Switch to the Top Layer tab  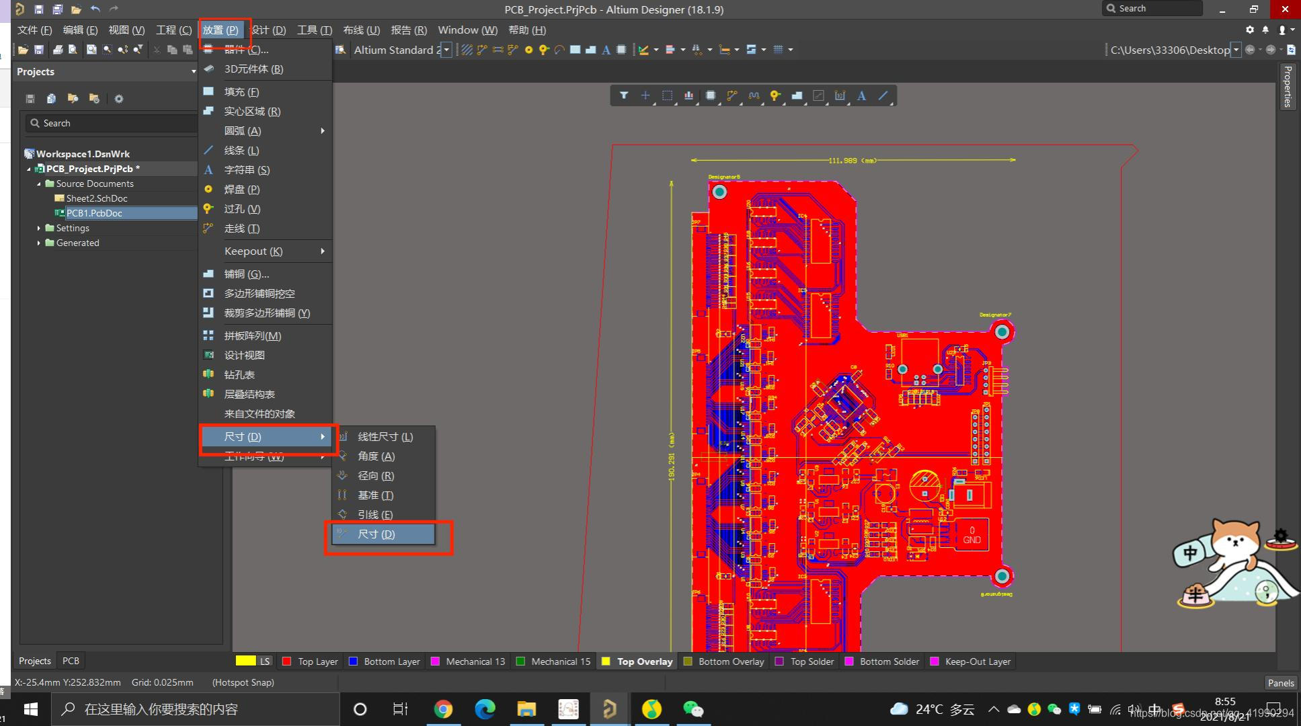click(x=311, y=661)
